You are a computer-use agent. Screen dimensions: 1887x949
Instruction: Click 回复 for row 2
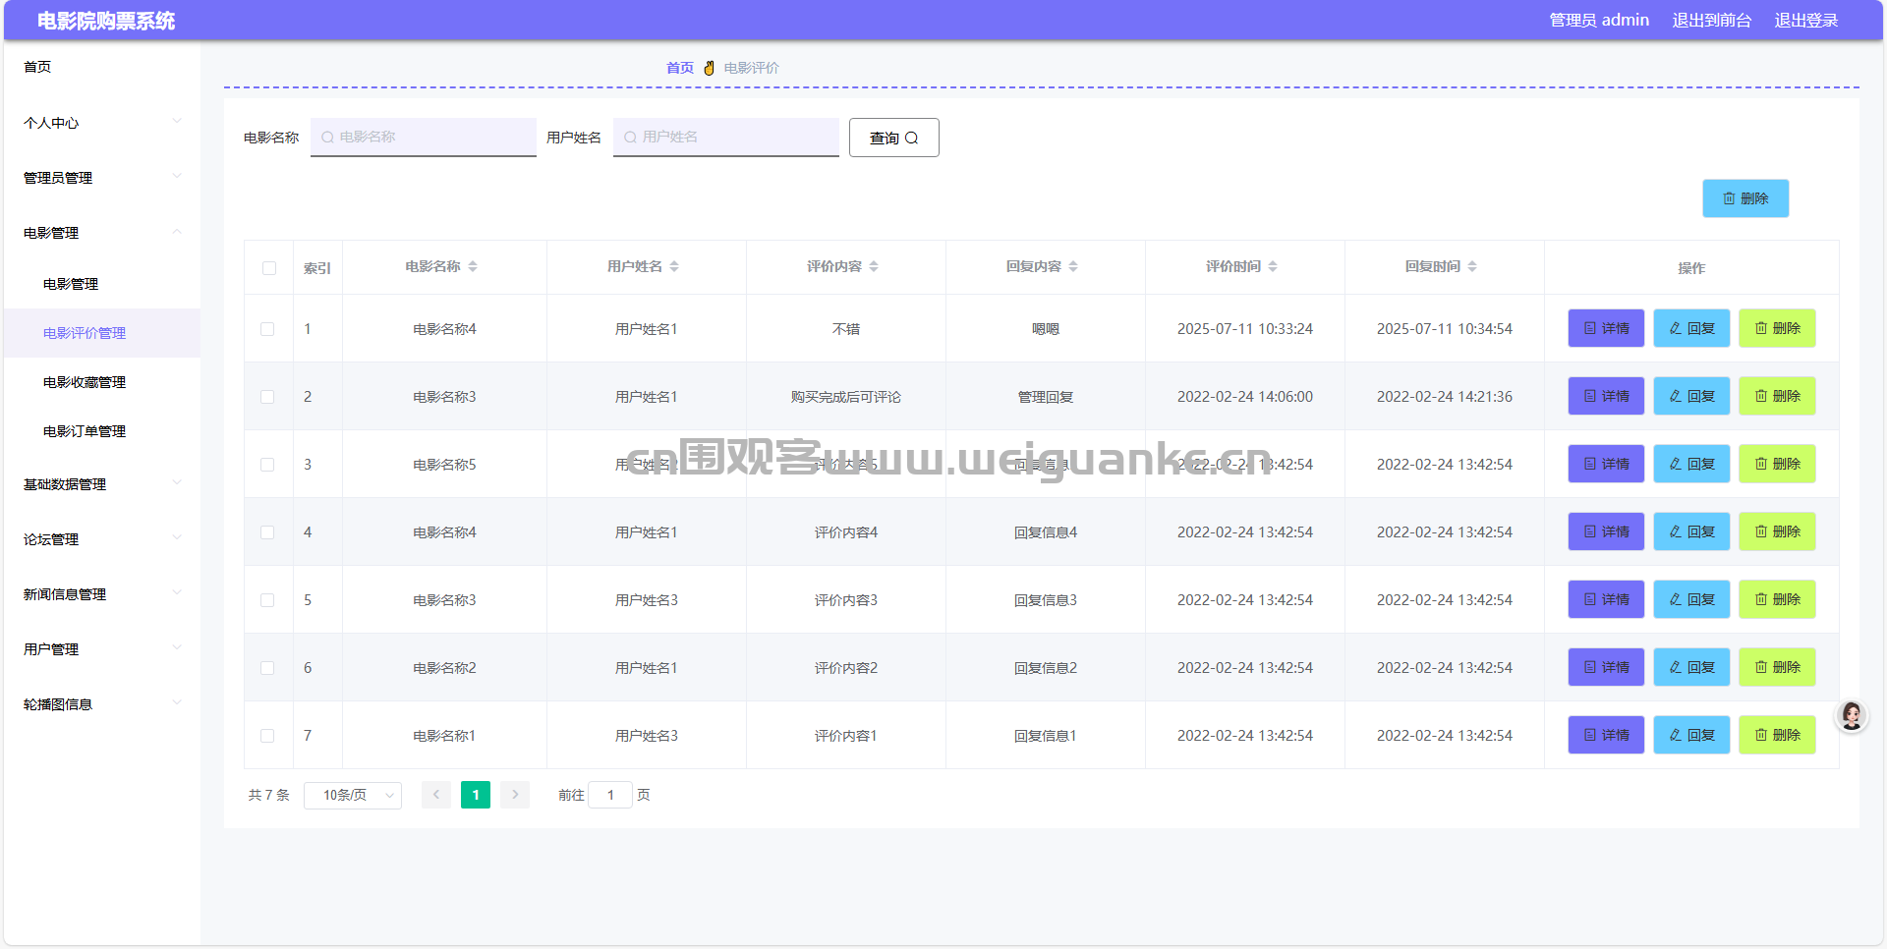point(1691,396)
